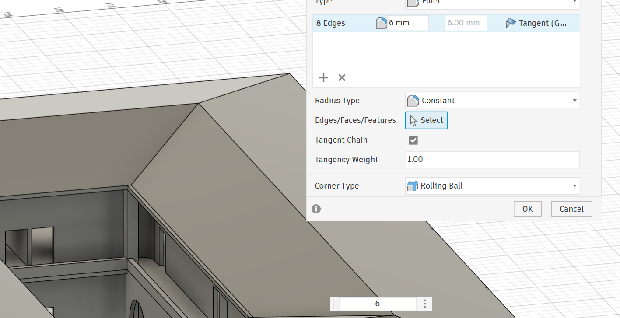Click the Select button for Edges/Faces/Features

pyautogui.click(x=426, y=120)
